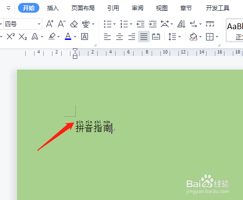Add character border boxed A
The image size is (243, 200).
coord(85,36)
